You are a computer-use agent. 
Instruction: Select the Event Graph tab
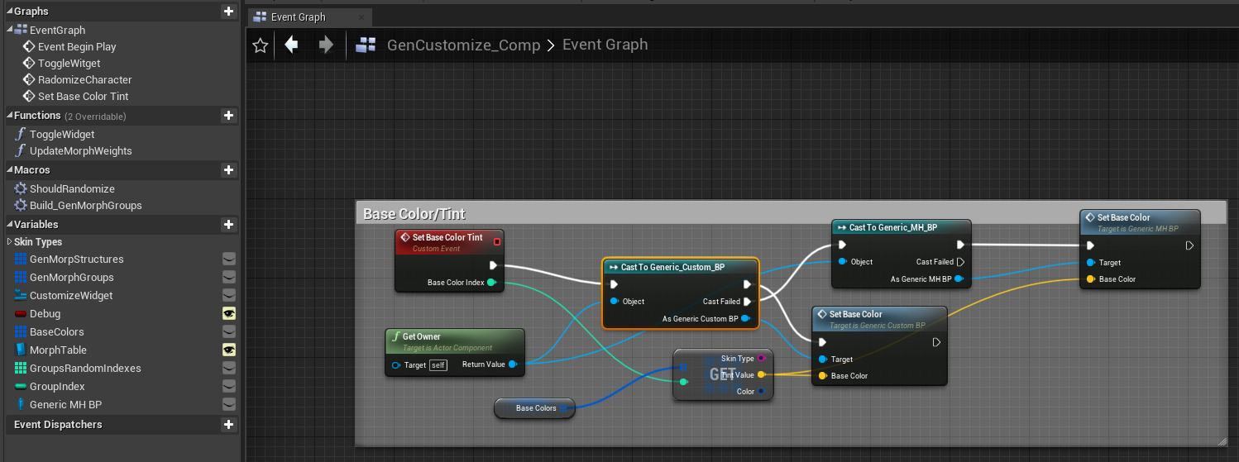pyautogui.click(x=299, y=17)
